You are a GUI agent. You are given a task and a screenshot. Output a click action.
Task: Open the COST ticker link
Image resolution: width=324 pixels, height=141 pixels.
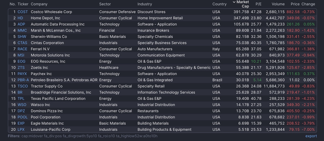point(23,12)
